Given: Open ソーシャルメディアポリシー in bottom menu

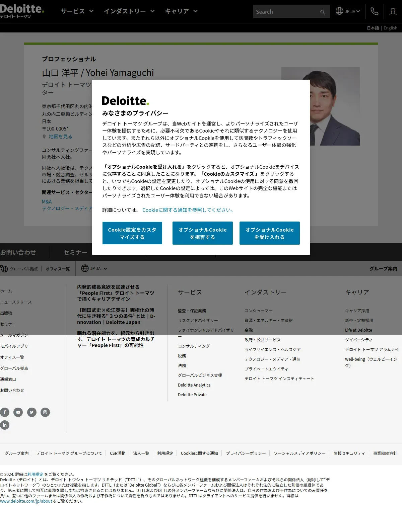Looking at the screenshot, I should (300, 453).
